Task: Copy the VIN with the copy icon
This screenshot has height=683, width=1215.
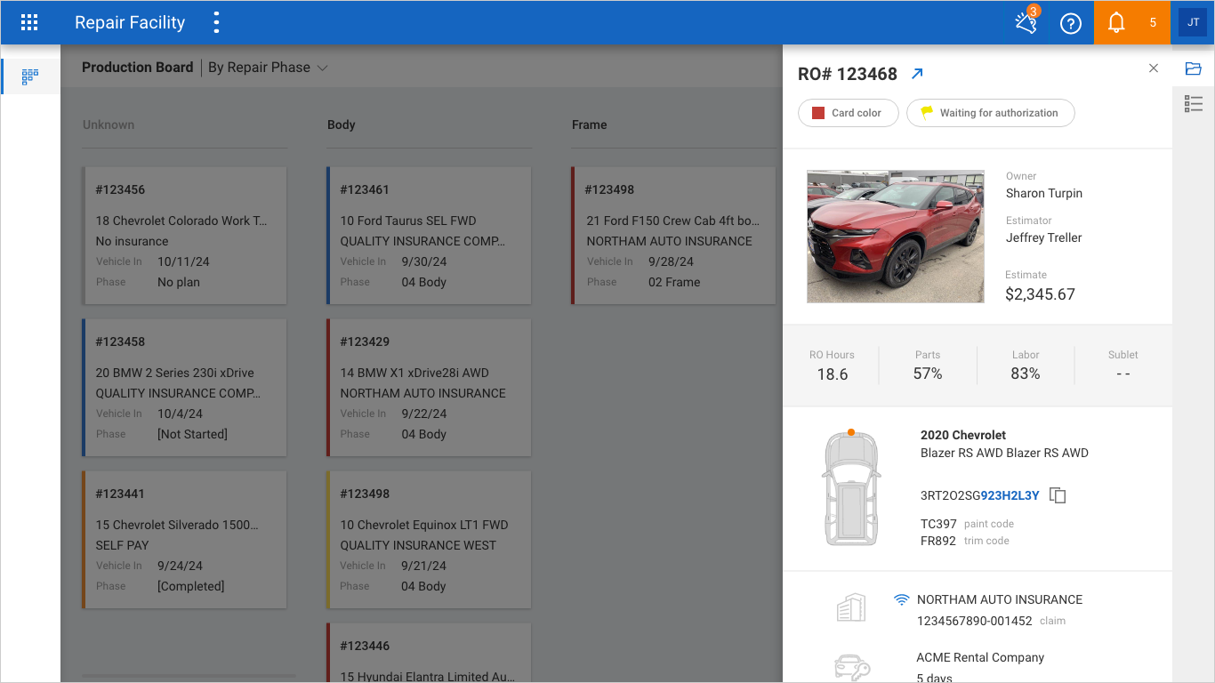Action: (1058, 495)
